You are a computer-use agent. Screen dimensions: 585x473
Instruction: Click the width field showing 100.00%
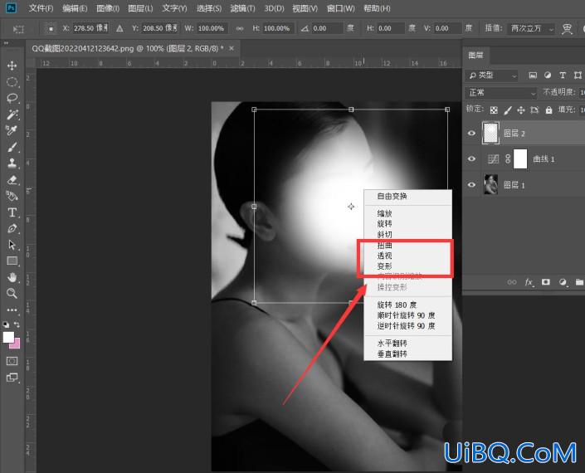point(211,28)
